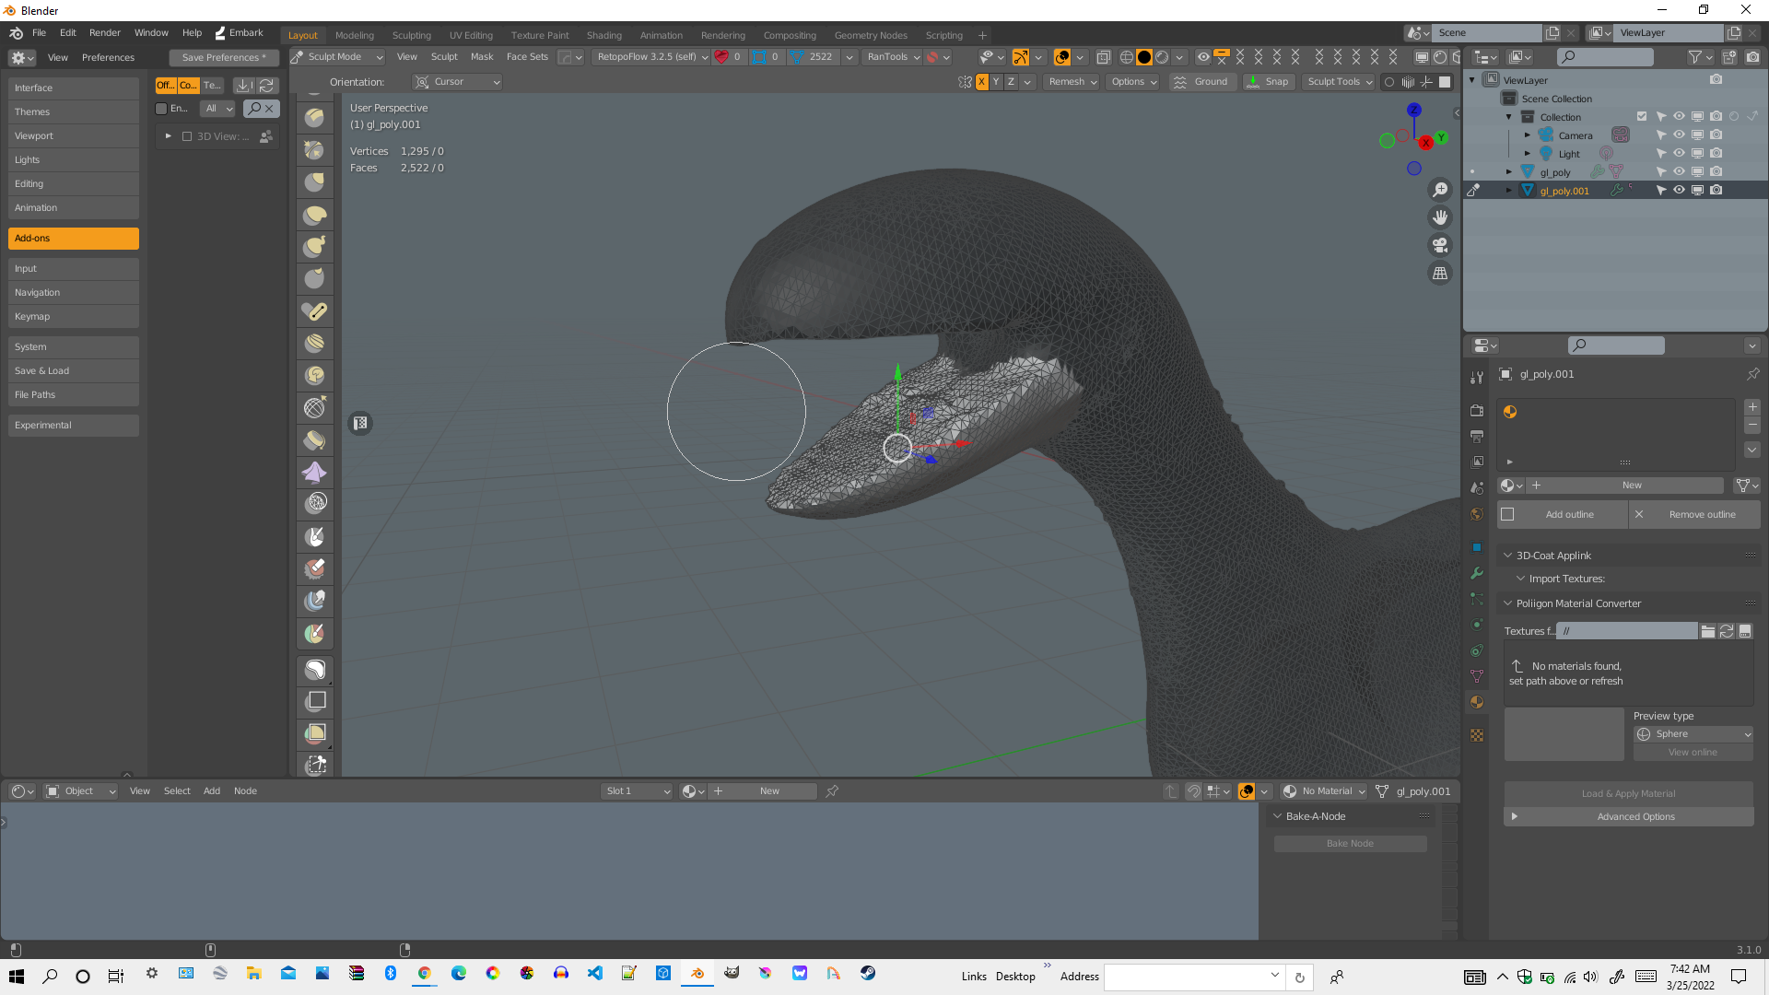The image size is (1769, 995).
Task: Open Modifiers wrench properties tab
Action: [x=1477, y=573]
